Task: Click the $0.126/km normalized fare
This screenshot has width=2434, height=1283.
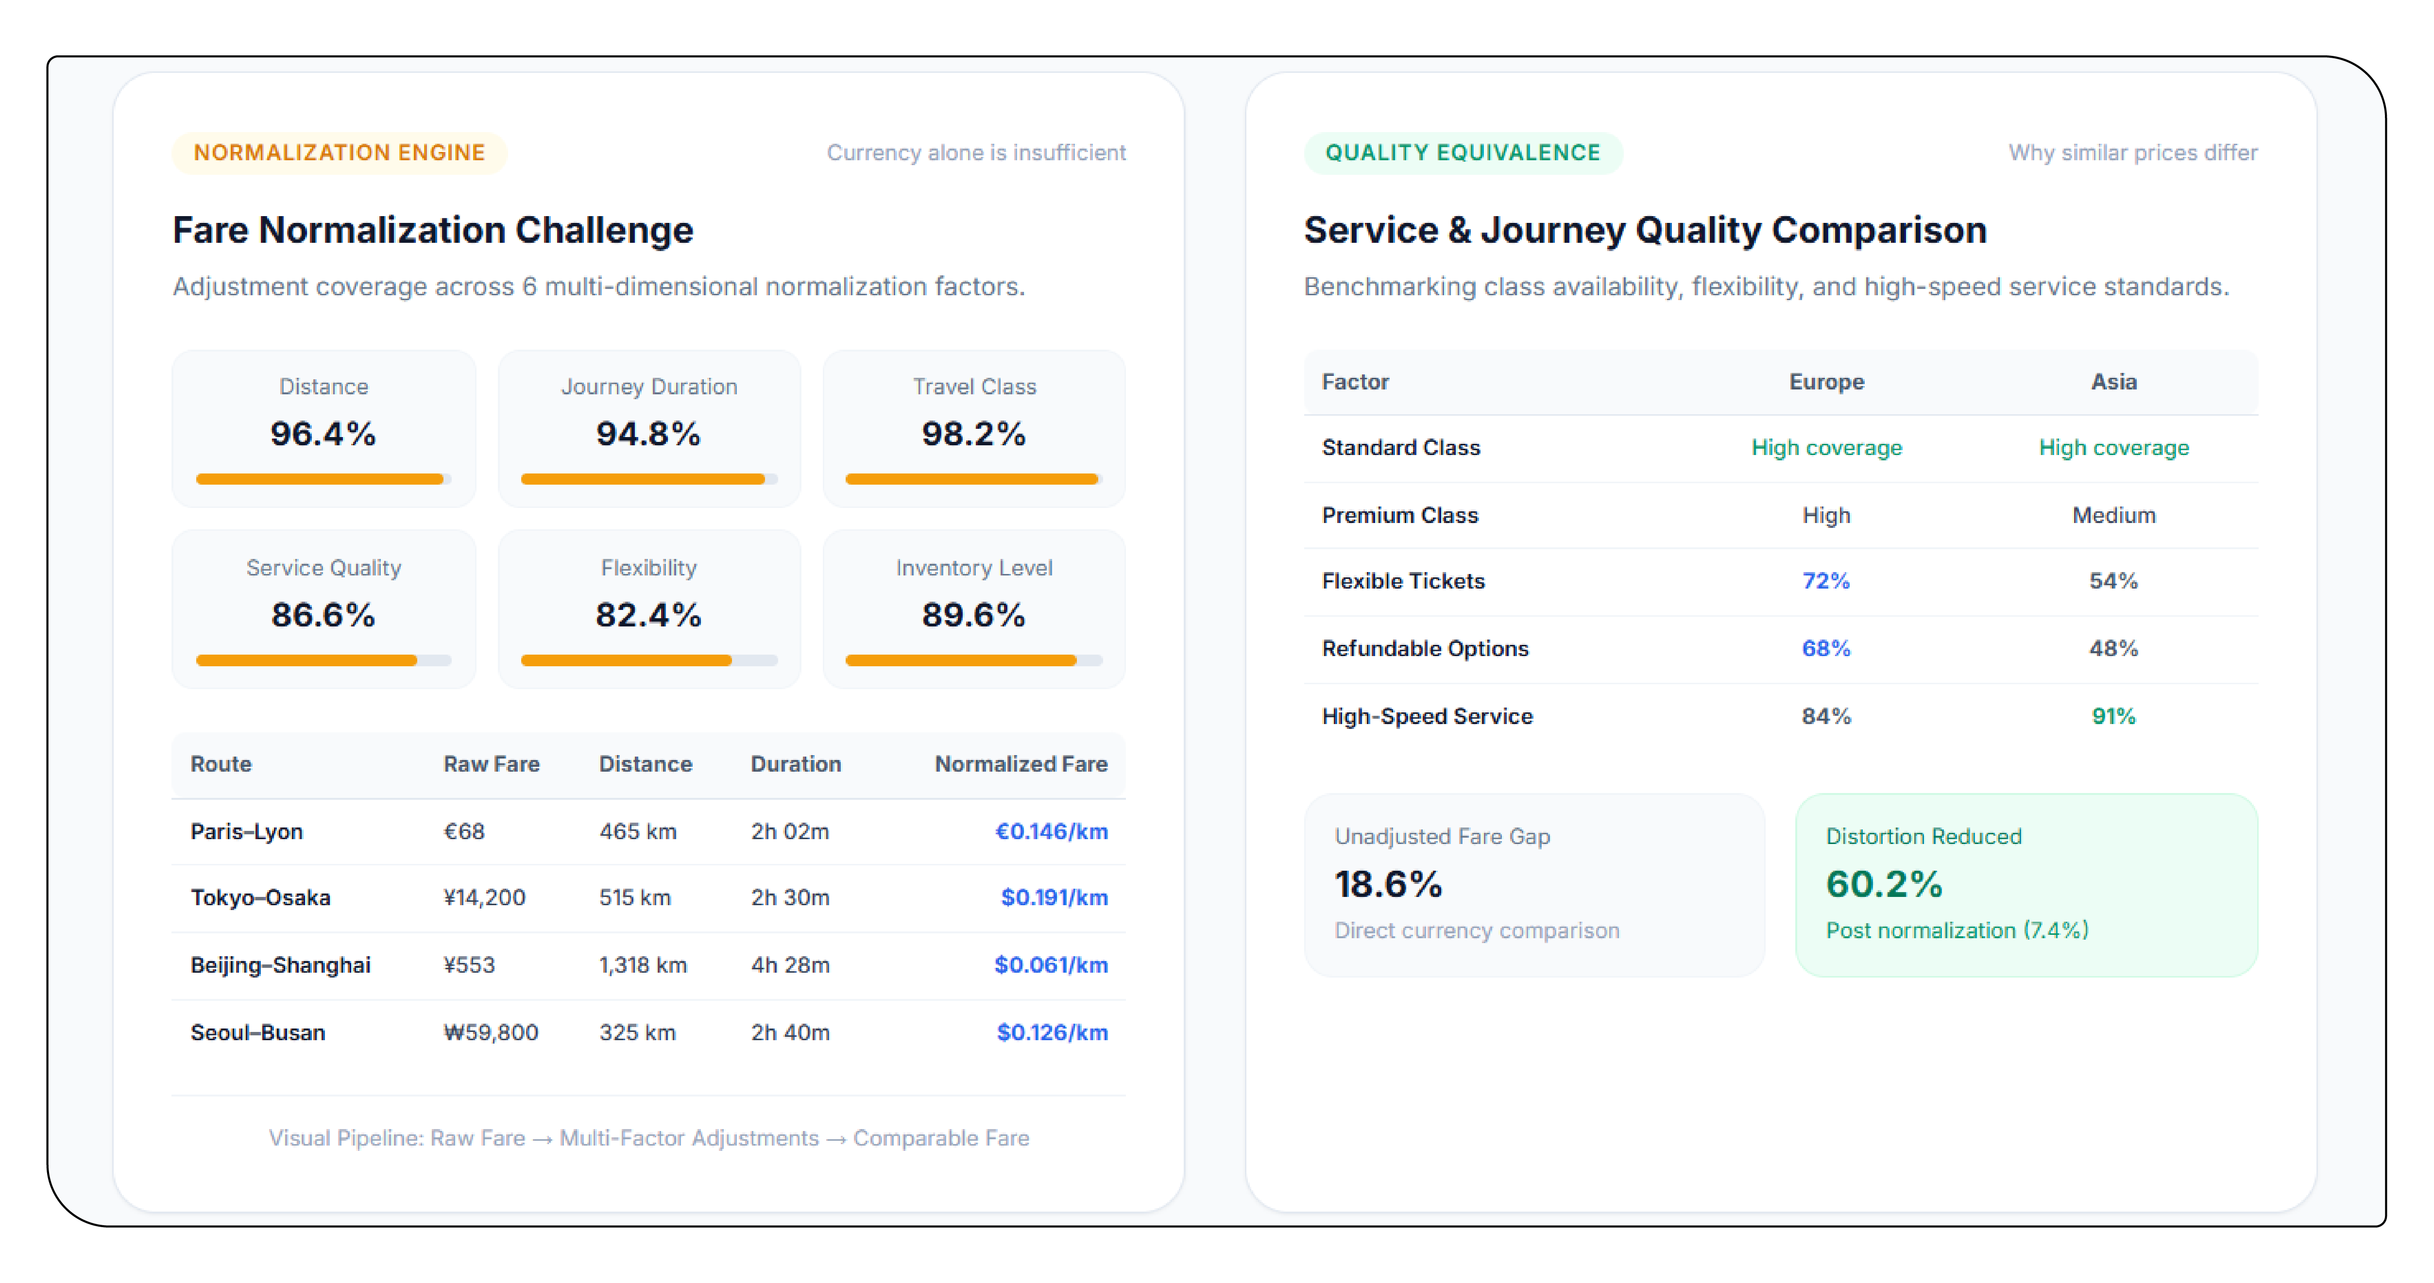Action: pyautogui.click(x=1053, y=1032)
